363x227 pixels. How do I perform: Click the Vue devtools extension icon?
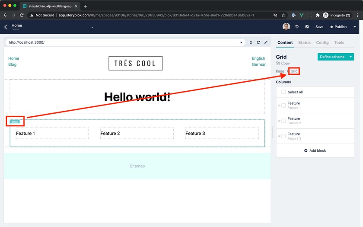pyautogui.click(x=302, y=15)
